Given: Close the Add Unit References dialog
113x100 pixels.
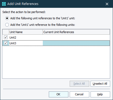Looking at the screenshot, I should coord(107,4).
